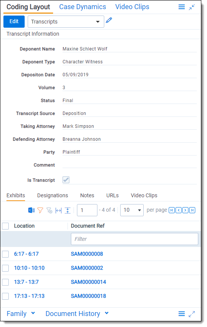The image size is (207, 327).
Task: Go to the last page of exhibits
Action: pos(192,210)
